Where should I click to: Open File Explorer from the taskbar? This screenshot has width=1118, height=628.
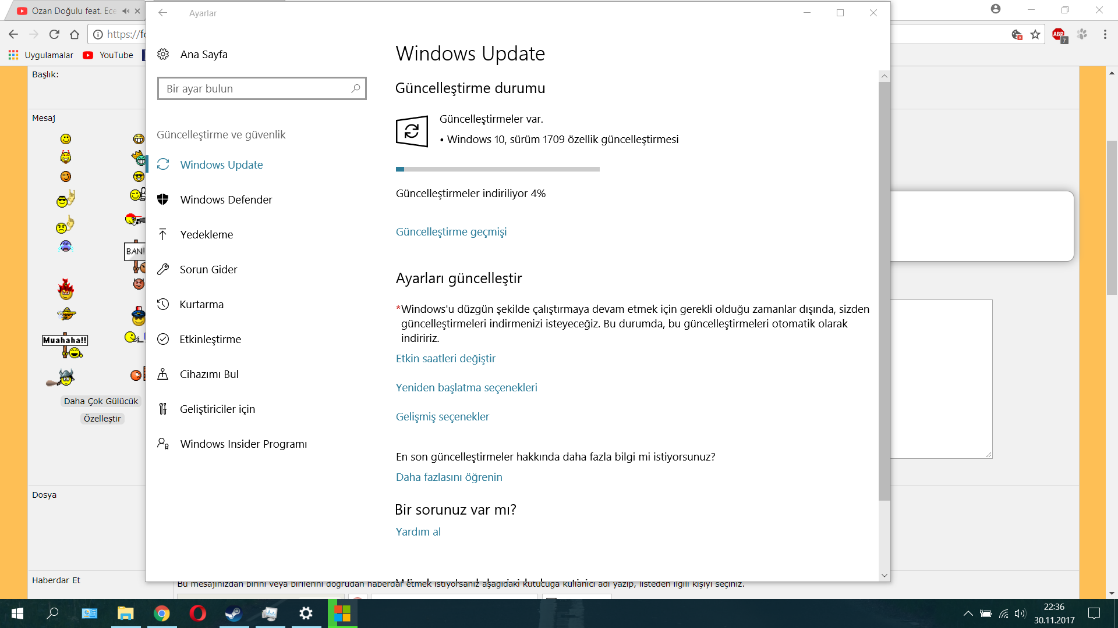point(126,613)
